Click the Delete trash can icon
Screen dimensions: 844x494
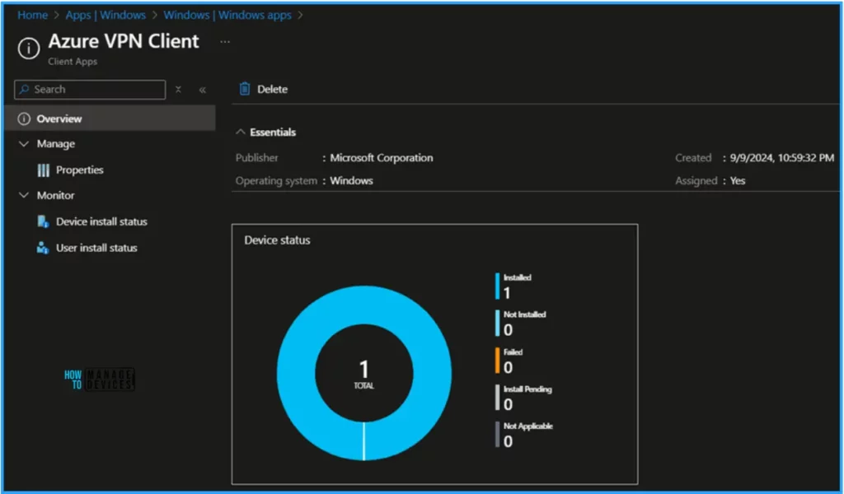pos(244,89)
